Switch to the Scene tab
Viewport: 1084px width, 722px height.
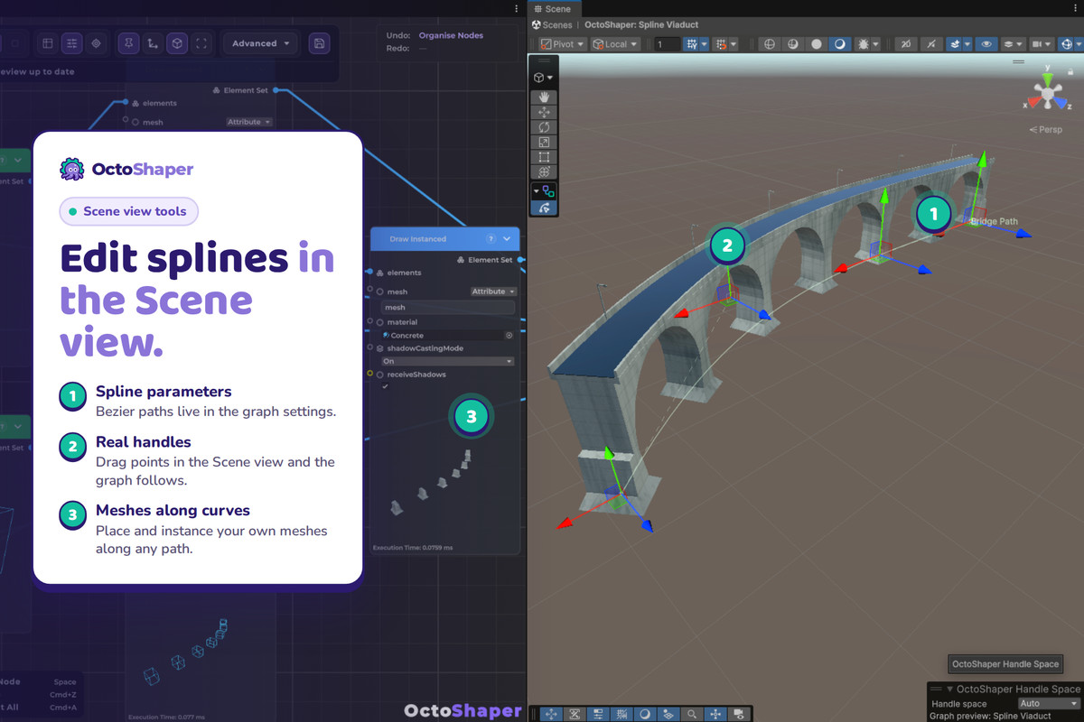pos(553,9)
